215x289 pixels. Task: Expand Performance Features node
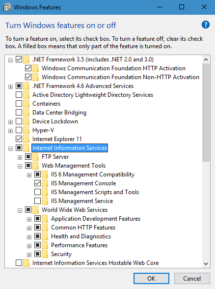pos(29,246)
